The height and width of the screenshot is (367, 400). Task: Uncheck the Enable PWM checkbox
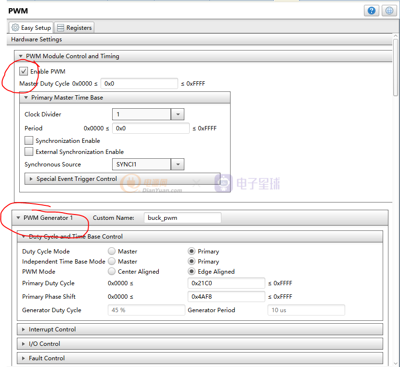[24, 72]
